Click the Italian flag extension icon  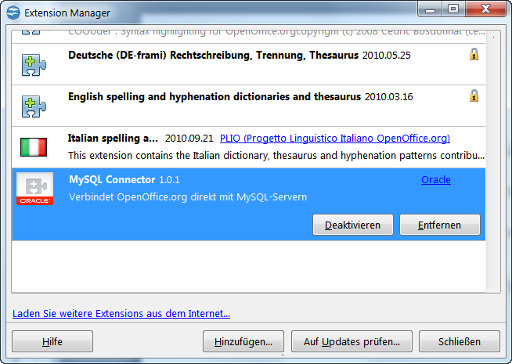pyautogui.click(x=34, y=147)
